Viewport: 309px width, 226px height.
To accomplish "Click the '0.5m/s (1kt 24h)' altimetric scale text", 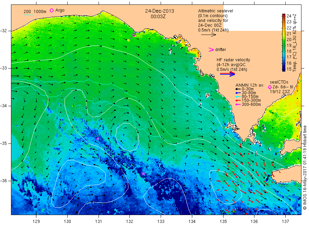I will coord(214,30).
